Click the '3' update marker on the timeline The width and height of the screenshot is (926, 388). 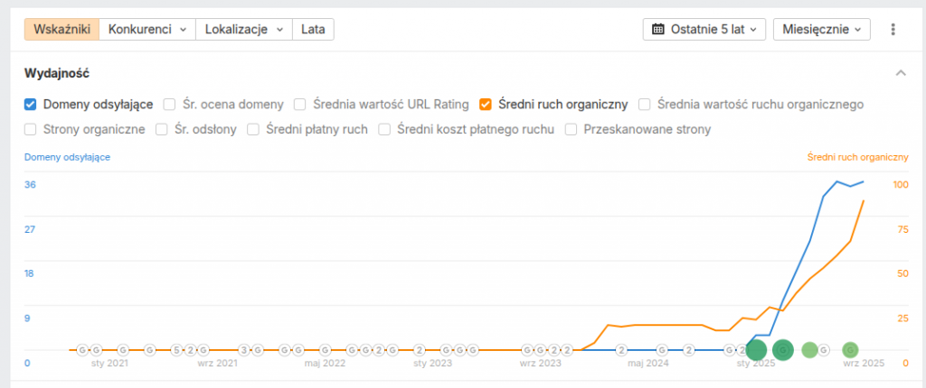(x=243, y=349)
